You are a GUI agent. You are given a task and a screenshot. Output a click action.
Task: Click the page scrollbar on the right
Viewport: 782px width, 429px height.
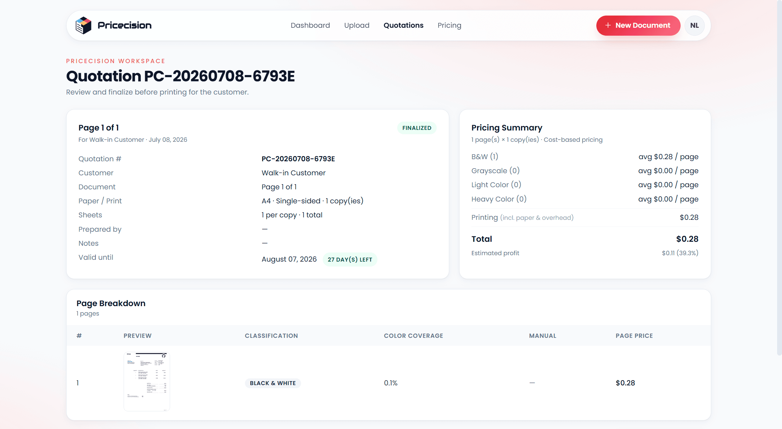pyautogui.click(x=779, y=178)
